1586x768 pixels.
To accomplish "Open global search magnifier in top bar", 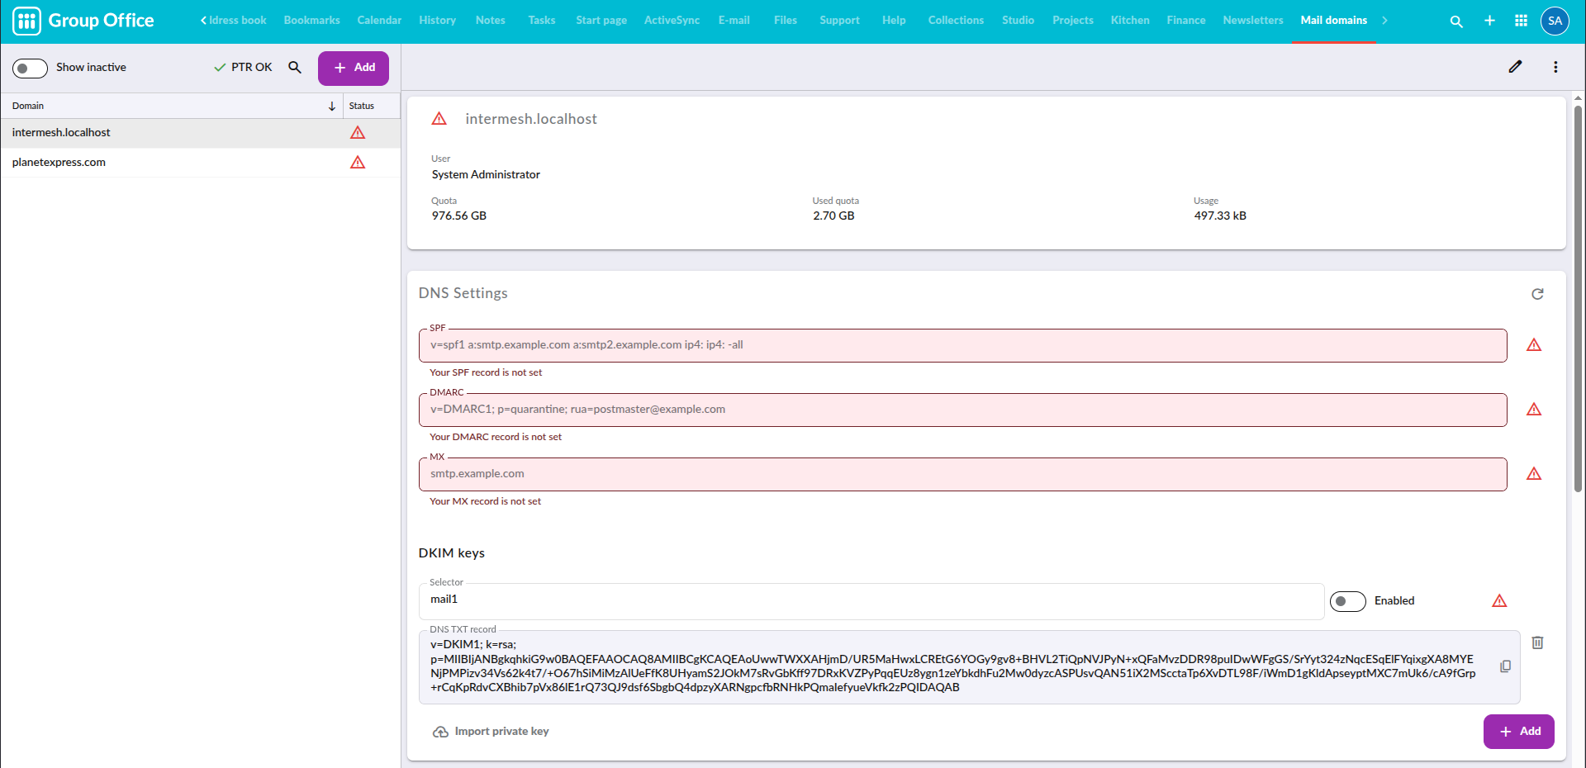I will (1456, 21).
